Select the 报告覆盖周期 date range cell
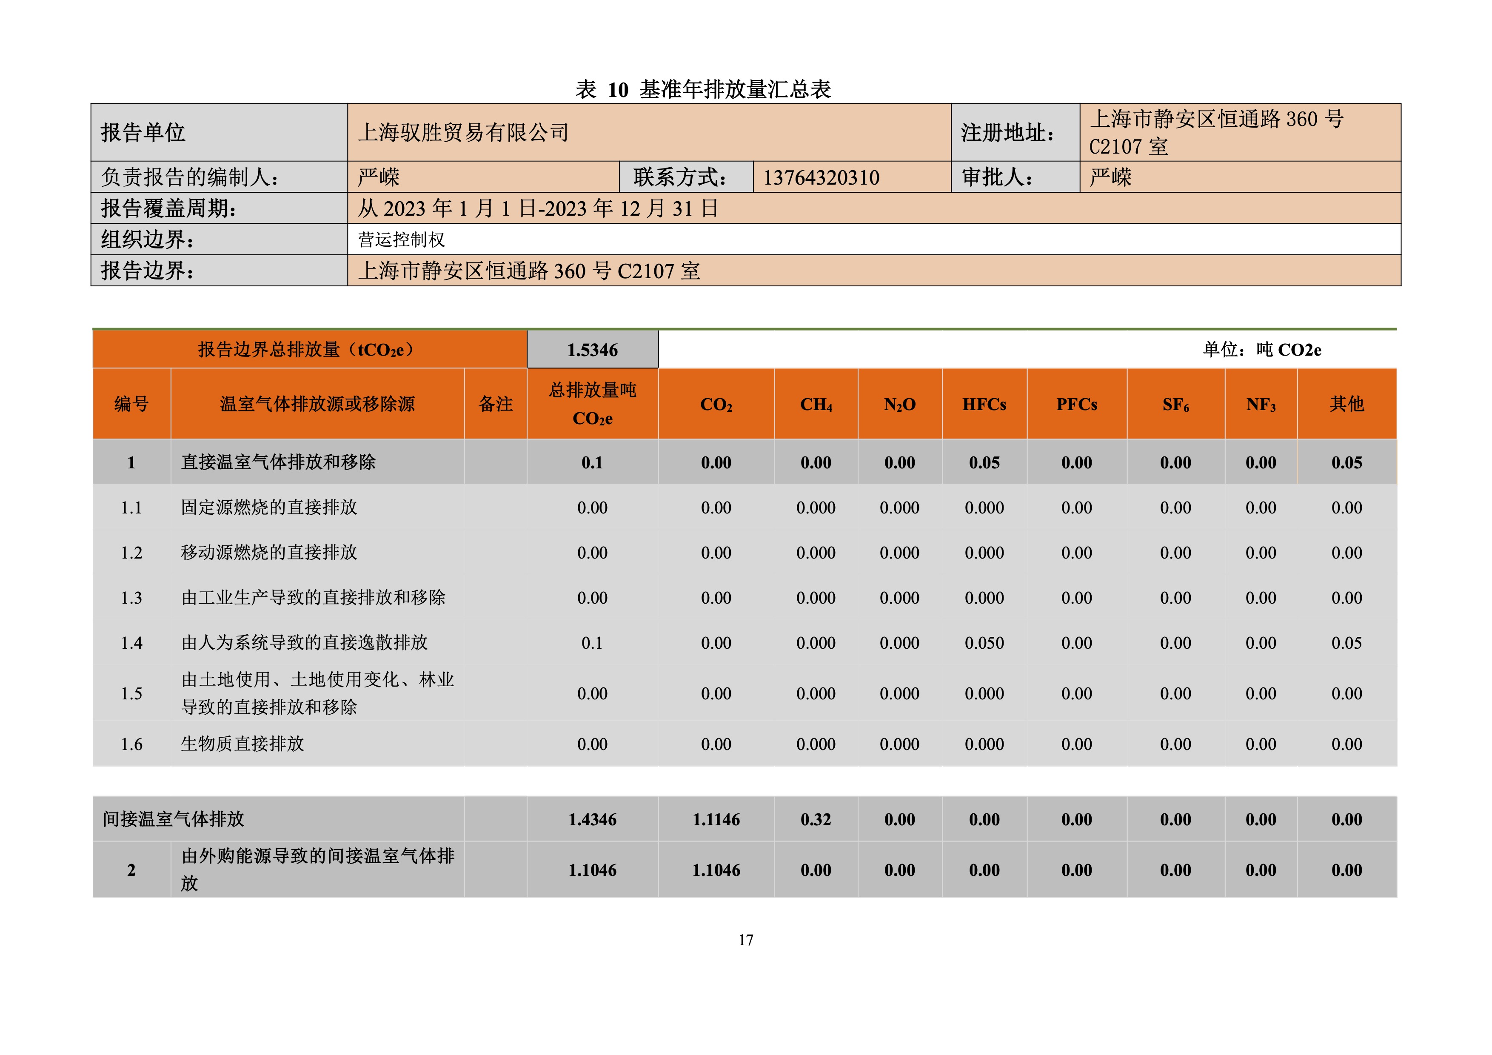 (874, 208)
